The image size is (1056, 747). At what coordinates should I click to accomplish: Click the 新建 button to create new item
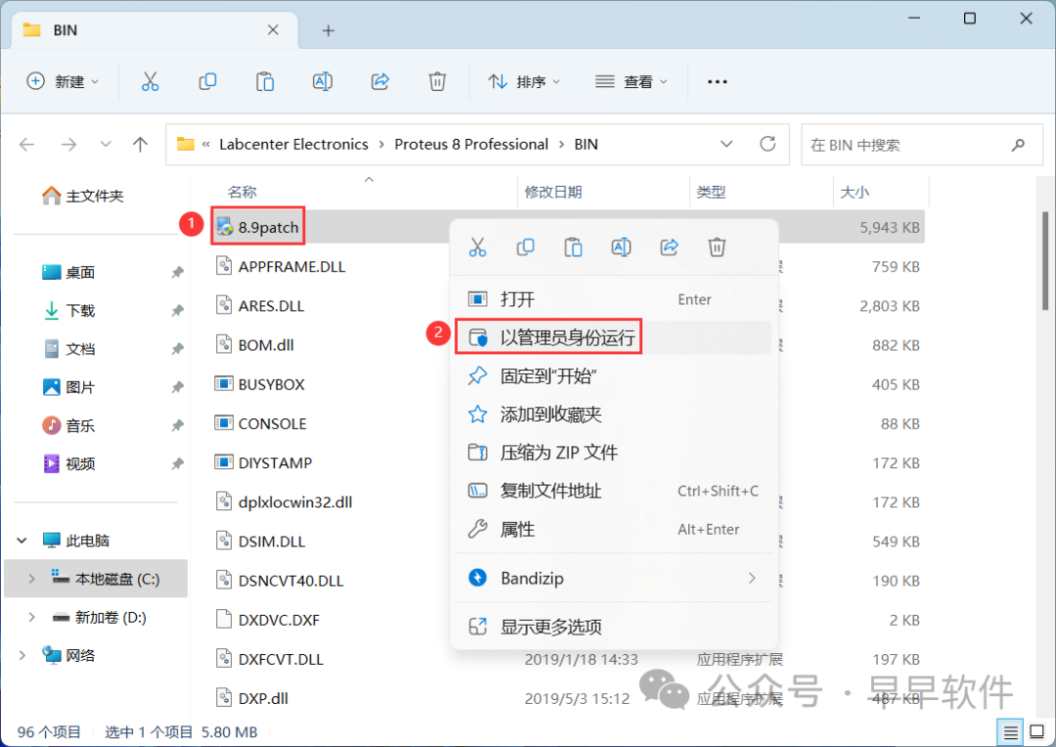[63, 81]
